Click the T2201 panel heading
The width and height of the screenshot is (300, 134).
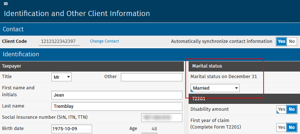pyautogui.click(x=244, y=99)
